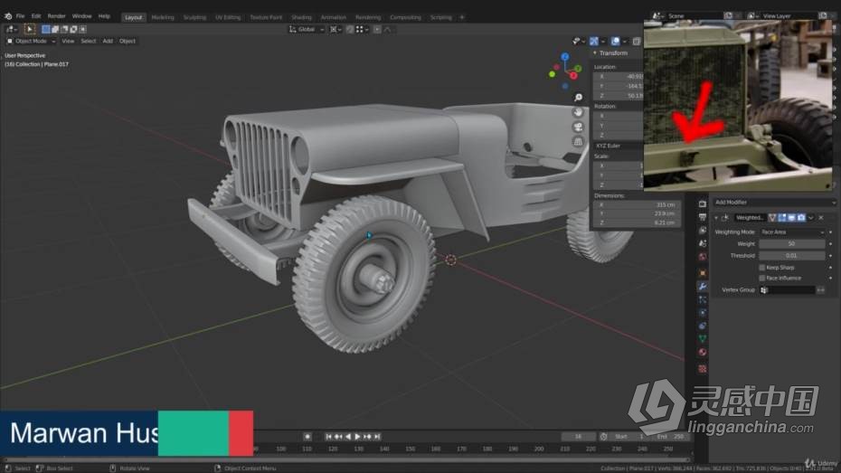Open the Window menu
Screen dimensions: 841x473
point(81,16)
